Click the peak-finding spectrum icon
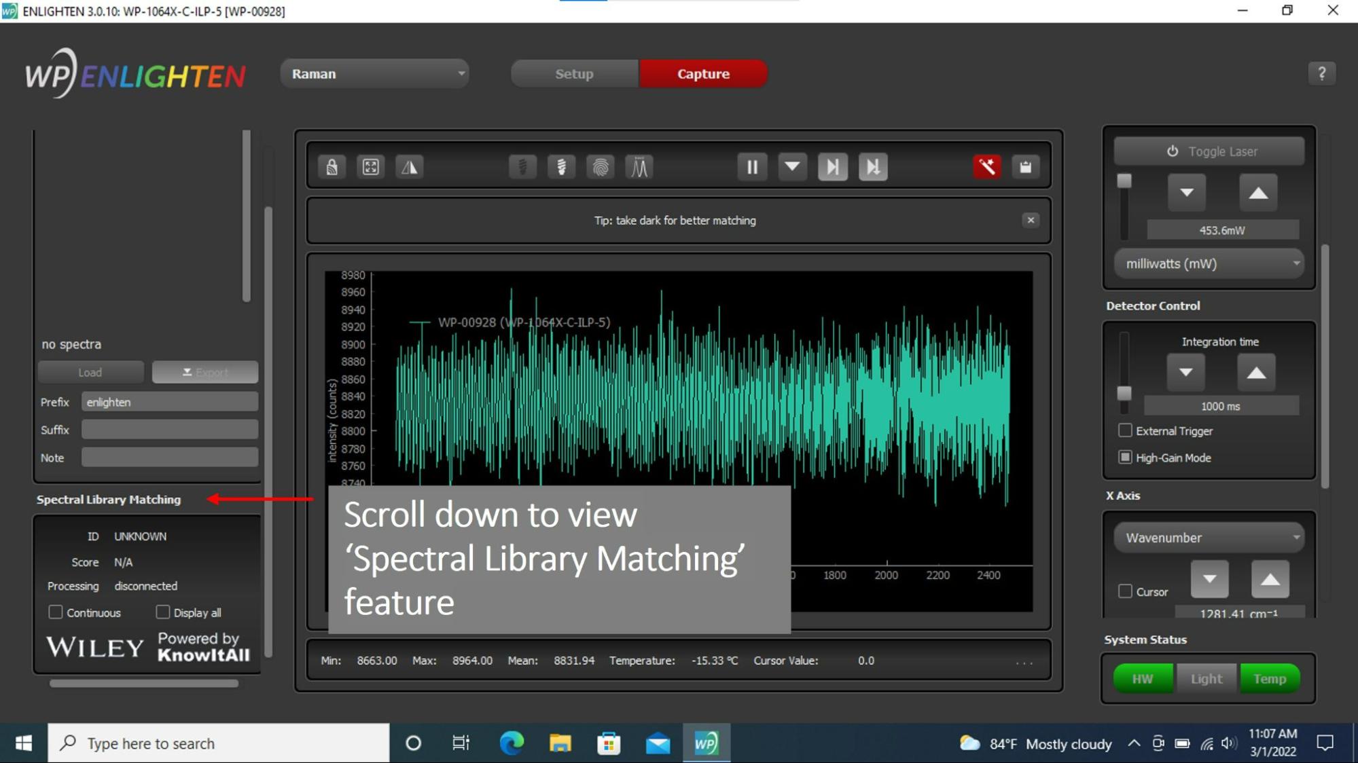Image resolution: width=1358 pixels, height=763 pixels. [x=639, y=167]
